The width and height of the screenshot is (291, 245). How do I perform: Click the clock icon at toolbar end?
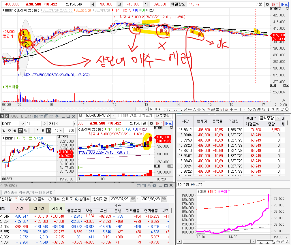[287, 109]
